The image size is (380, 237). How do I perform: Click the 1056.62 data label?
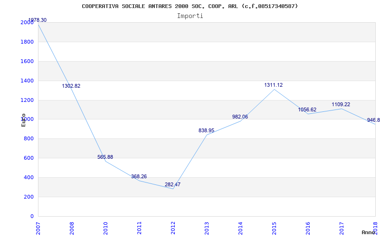[307, 109]
